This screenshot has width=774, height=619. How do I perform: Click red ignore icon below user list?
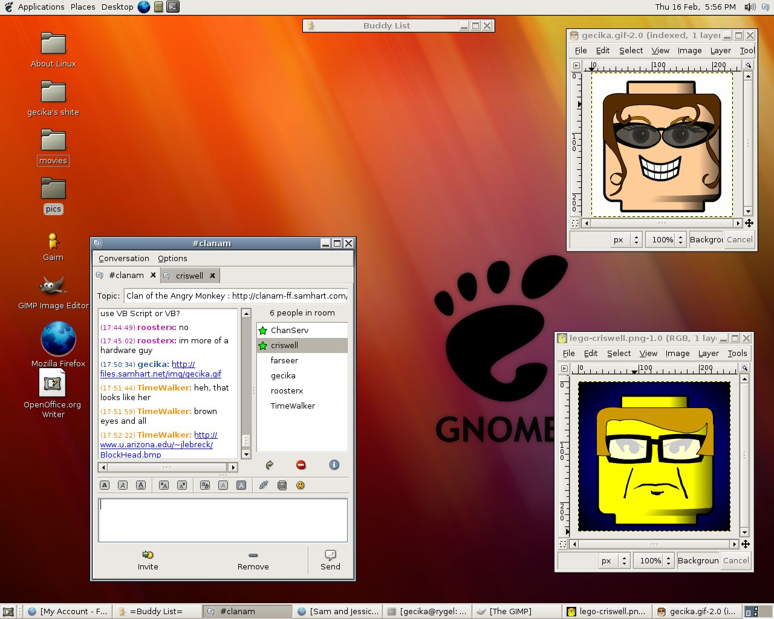pos(301,465)
